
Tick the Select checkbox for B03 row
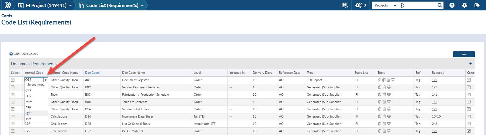click(x=13, y=95)
